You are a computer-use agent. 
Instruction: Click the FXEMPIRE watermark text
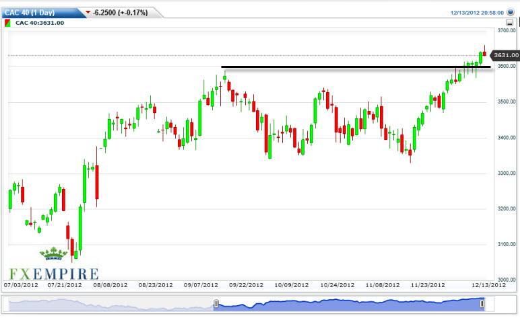[x=53, y=274]
